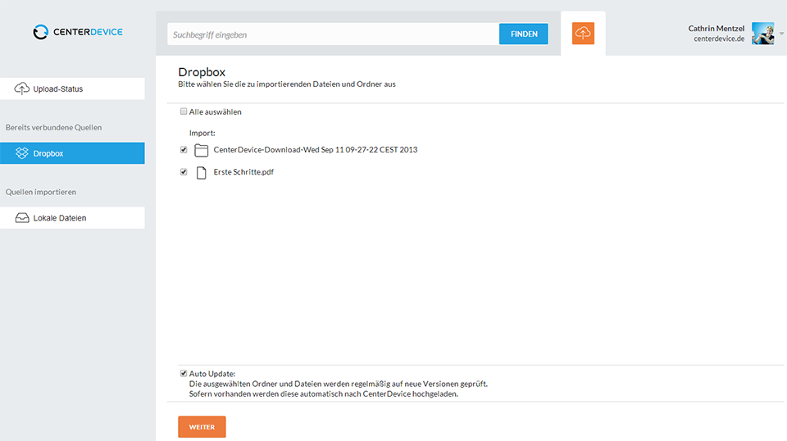Screen dimensions: 787x441
Task: Uncheck the CenterDevice-Download folder checkbox
Action: [184, 149]
